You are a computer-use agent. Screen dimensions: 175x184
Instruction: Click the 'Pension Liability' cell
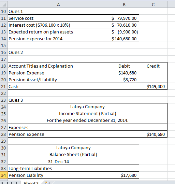click(58, 175)
